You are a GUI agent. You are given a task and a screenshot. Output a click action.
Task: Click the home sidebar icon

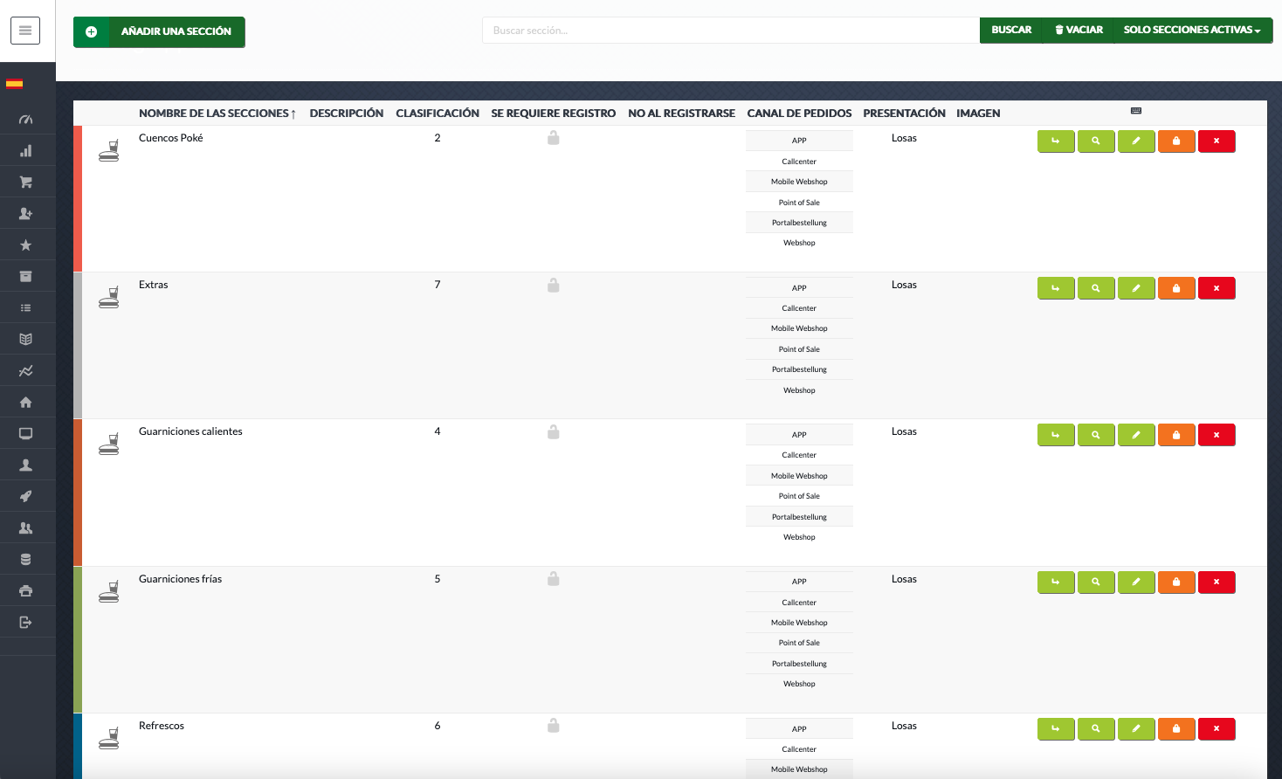click(25, 403)
